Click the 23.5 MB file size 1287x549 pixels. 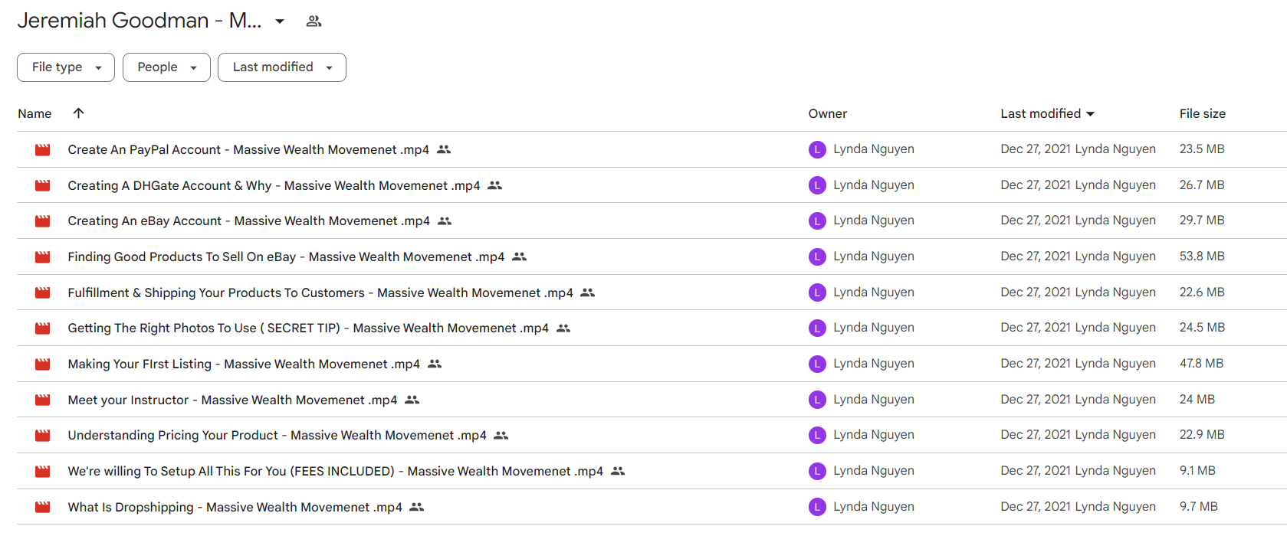[1202, 149]
